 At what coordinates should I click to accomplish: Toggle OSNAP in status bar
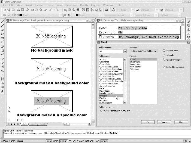click(x=80, y=141)
